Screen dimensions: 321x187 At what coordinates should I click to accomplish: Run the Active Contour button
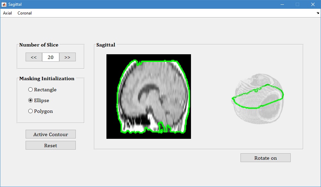coord(51,134)
